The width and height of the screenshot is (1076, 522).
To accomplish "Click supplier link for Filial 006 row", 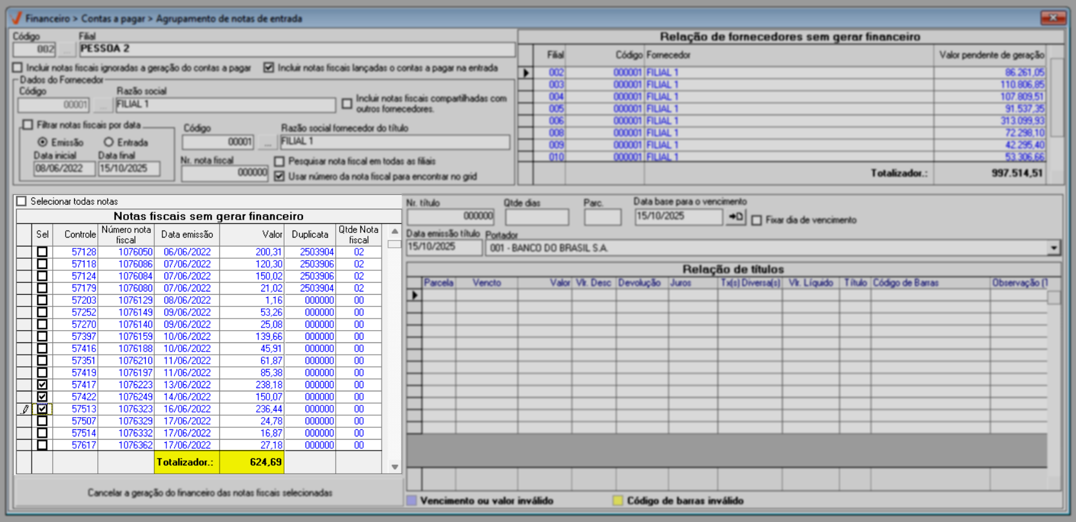I will 662,121.
